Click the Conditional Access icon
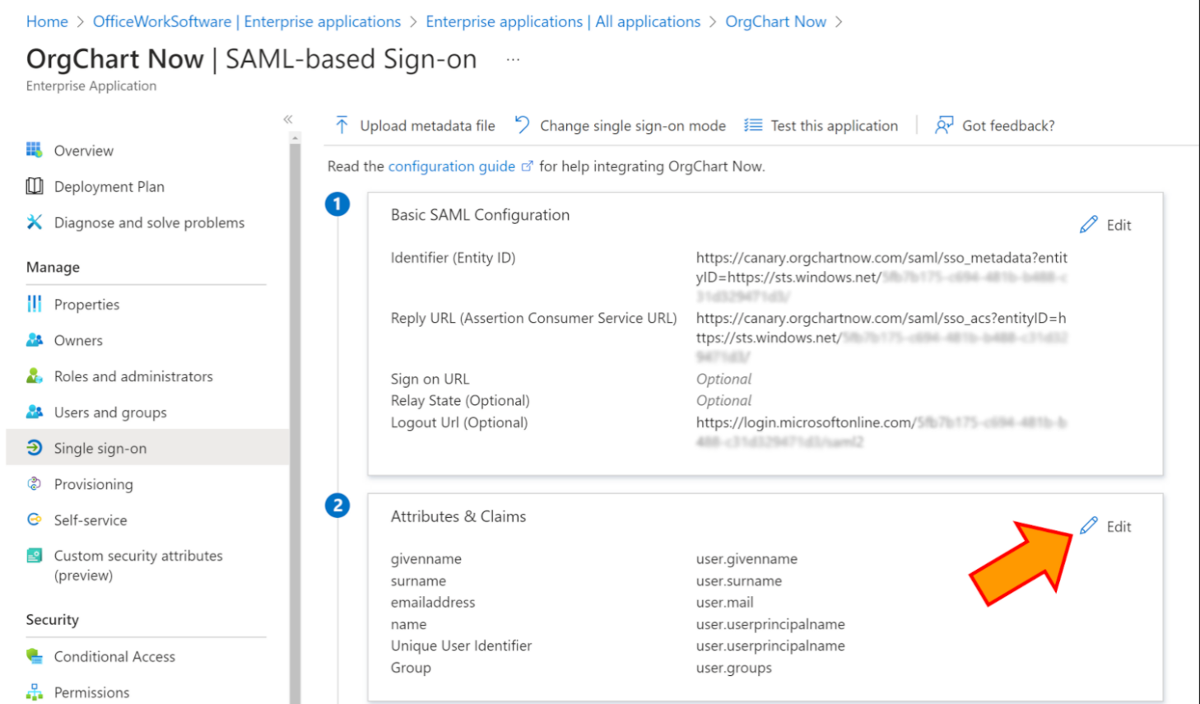 tap(34, 656)
